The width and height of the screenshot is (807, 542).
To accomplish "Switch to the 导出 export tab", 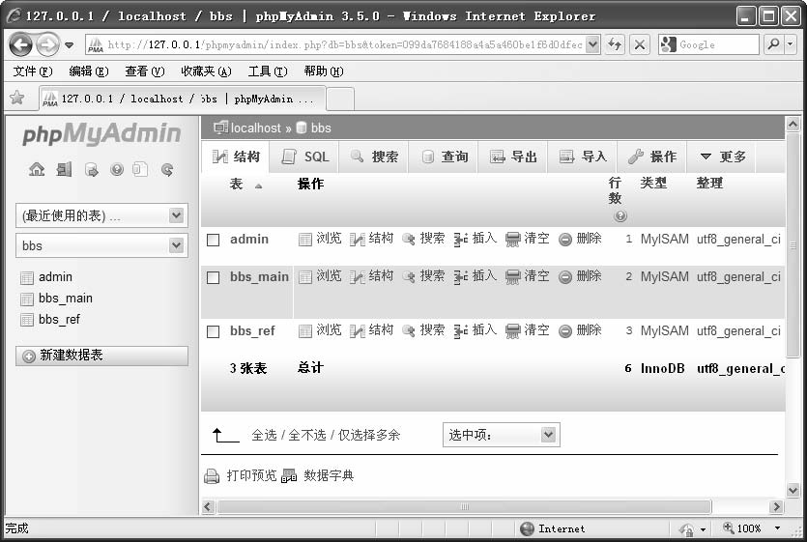I will point(513,157).
